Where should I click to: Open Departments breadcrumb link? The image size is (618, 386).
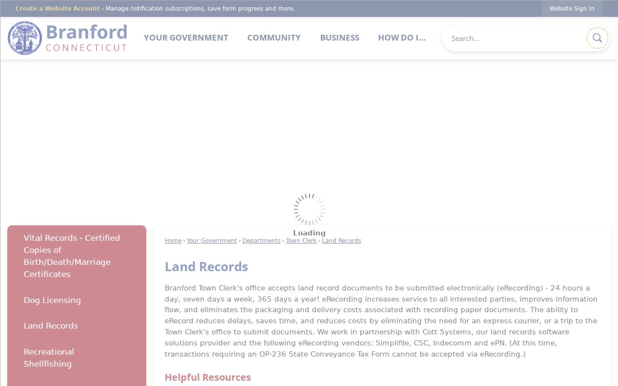click(261, 241)
